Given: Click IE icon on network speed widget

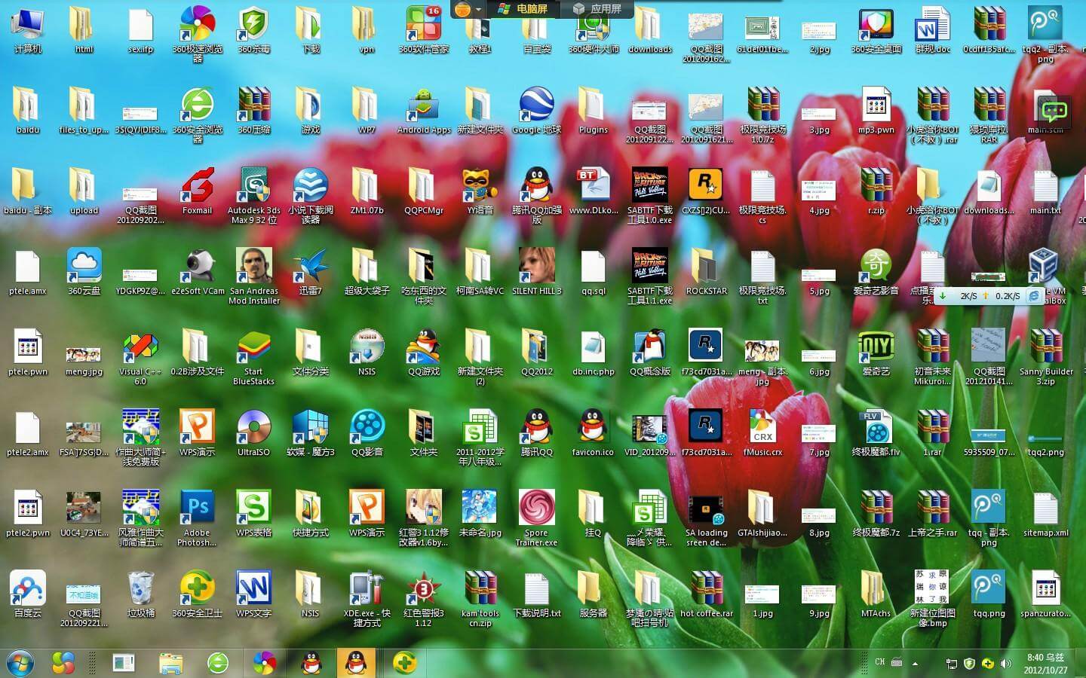Looking at the screenshot, I should click(x=1034, y=296).
